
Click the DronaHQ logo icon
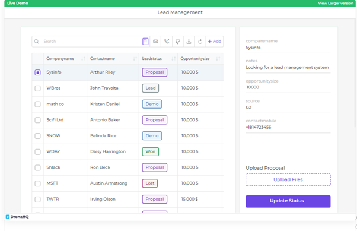coord(8,217)
